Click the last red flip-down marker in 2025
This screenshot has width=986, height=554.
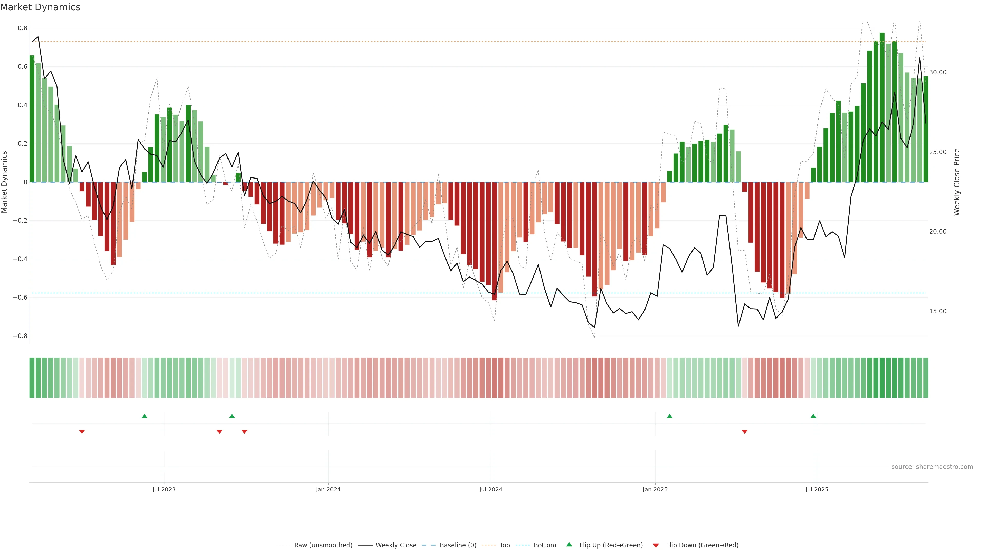pyautogui.click(x=744, y=432)
